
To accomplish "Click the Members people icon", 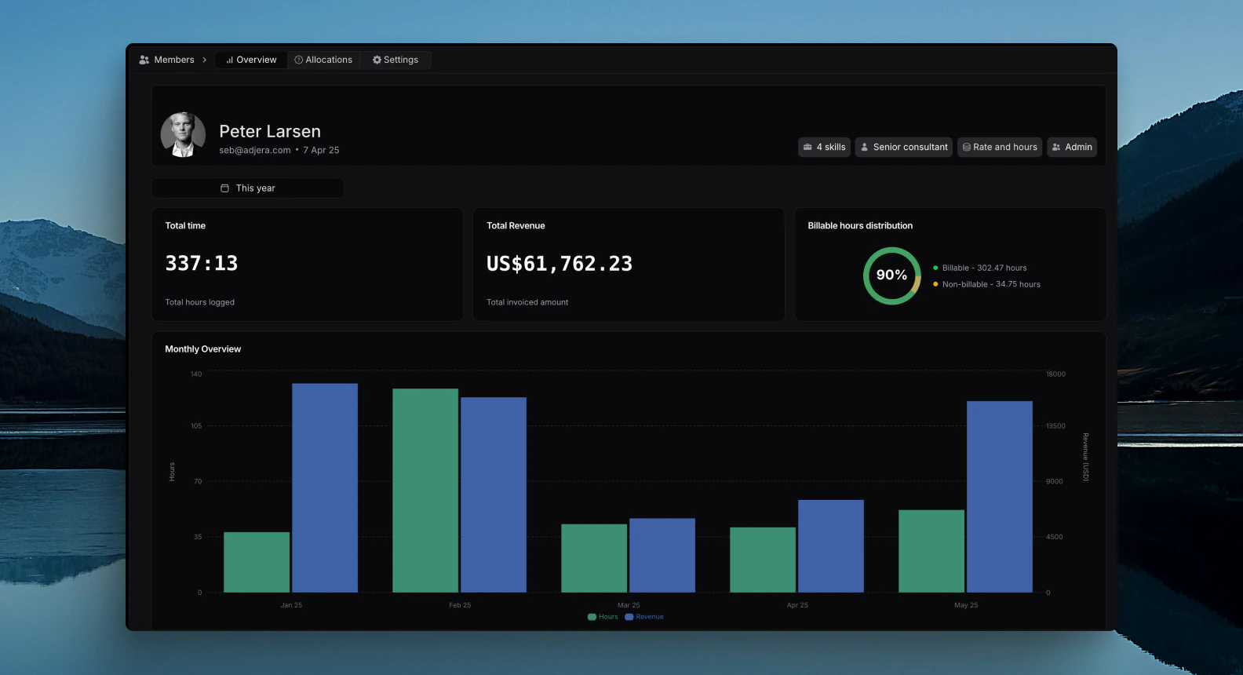I will (x=144, y=60).
